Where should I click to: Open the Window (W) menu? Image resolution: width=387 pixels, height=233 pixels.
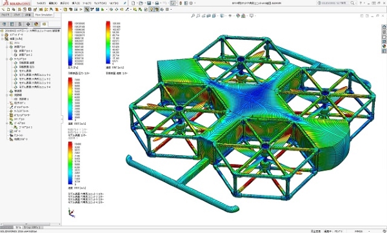point(100,3)
